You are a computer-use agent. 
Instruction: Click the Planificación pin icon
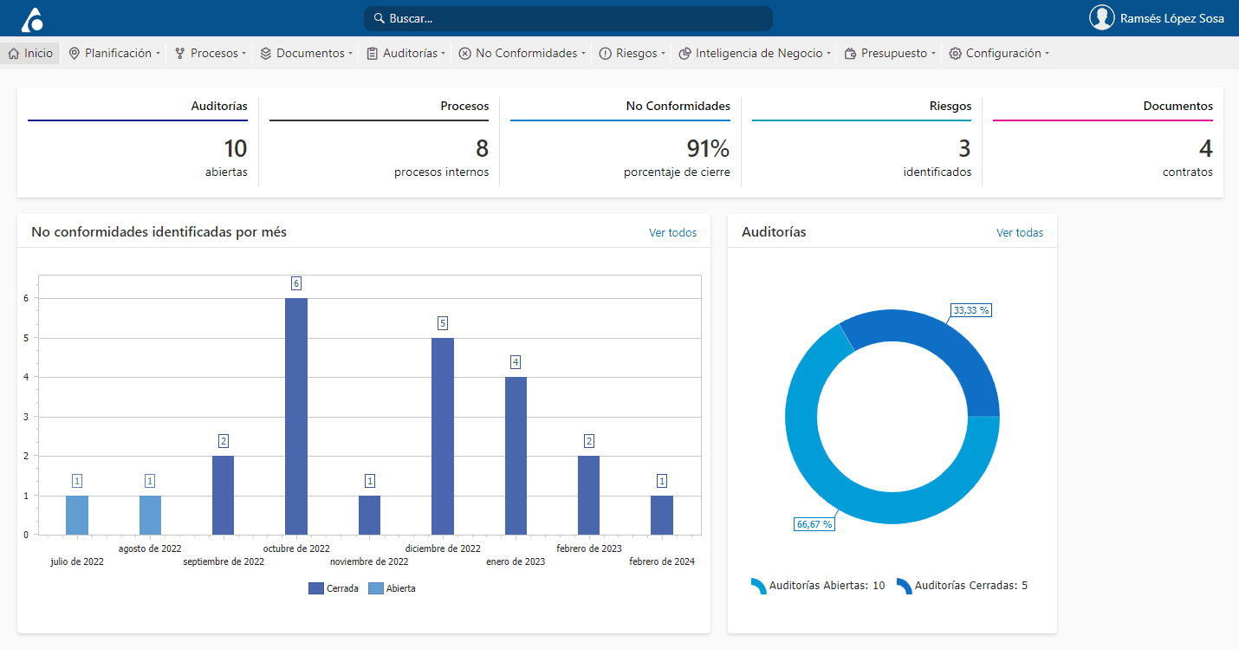74,54
